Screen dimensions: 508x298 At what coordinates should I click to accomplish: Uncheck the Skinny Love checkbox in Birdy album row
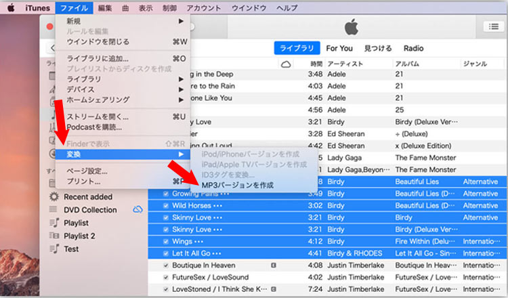(166, 217)
